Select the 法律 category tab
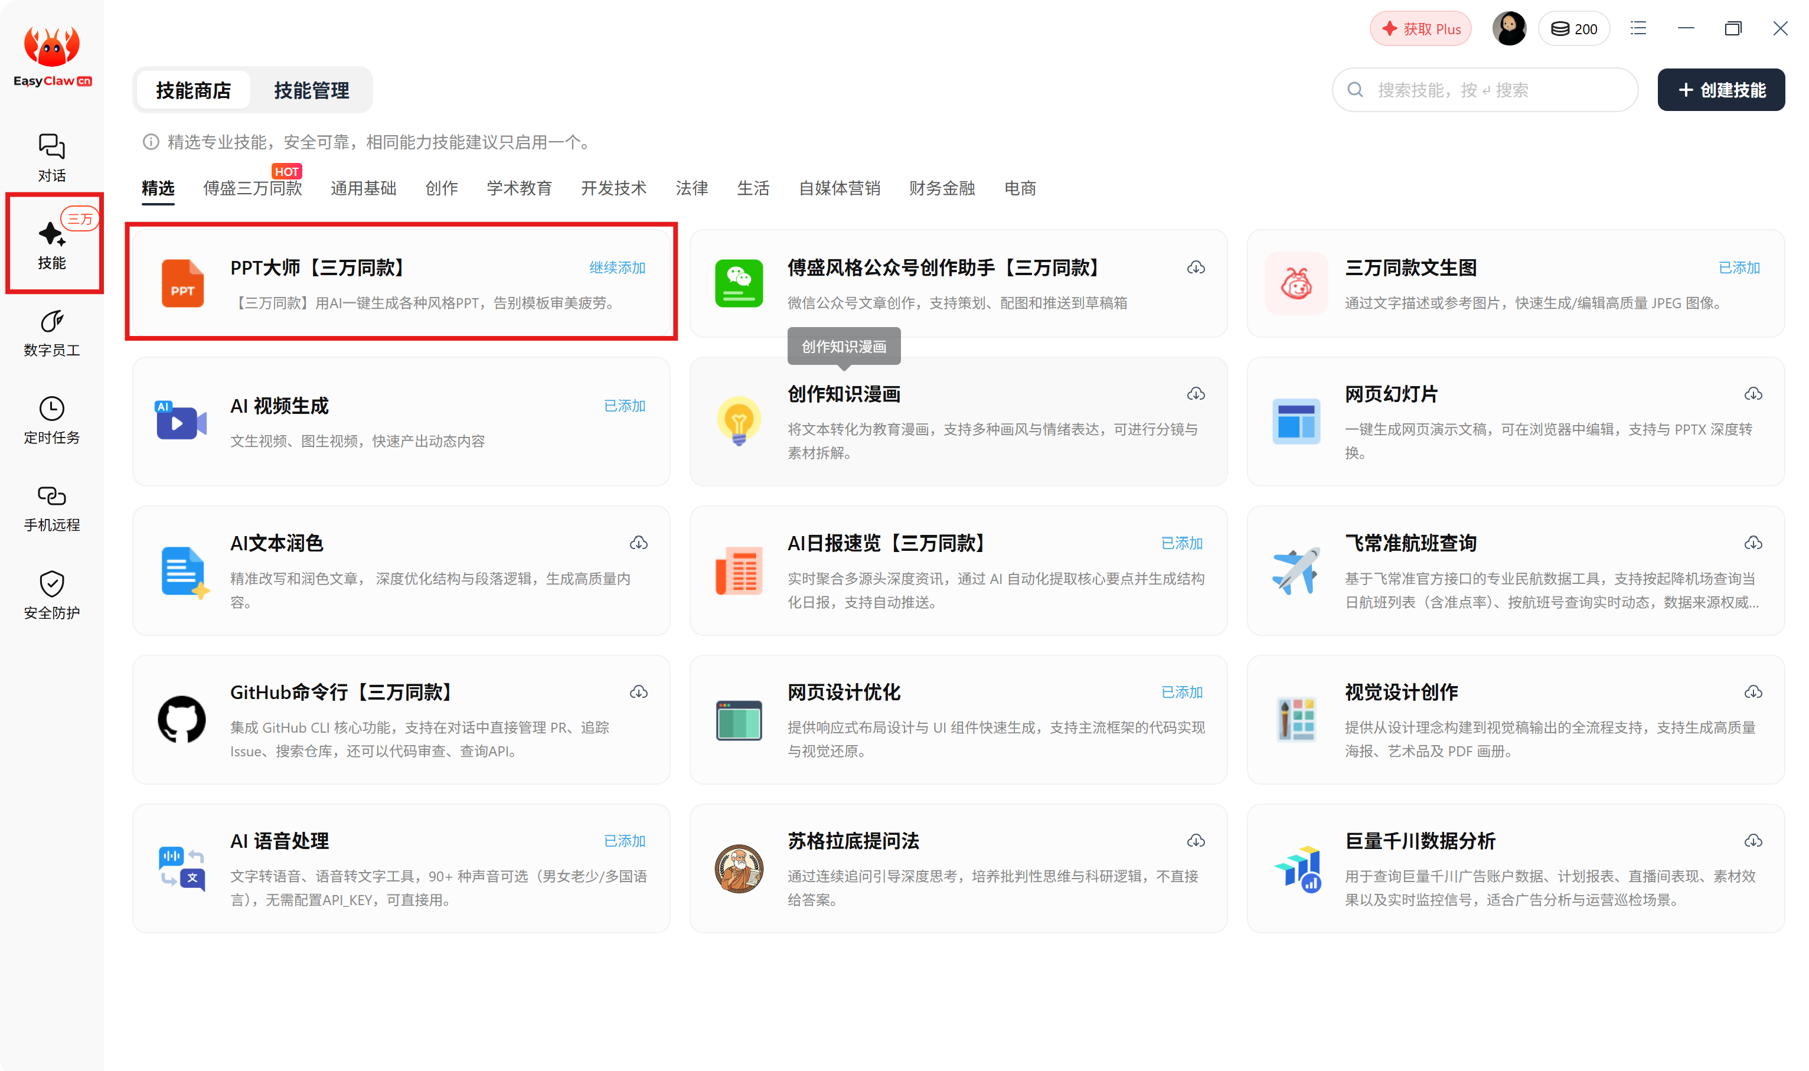The height and width of the screenshot is (1071, 1809). 691,188
